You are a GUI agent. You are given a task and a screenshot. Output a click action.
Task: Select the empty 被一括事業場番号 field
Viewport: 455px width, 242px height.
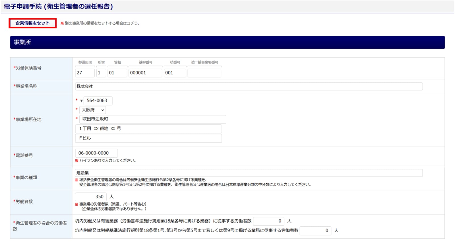[204, 73]
